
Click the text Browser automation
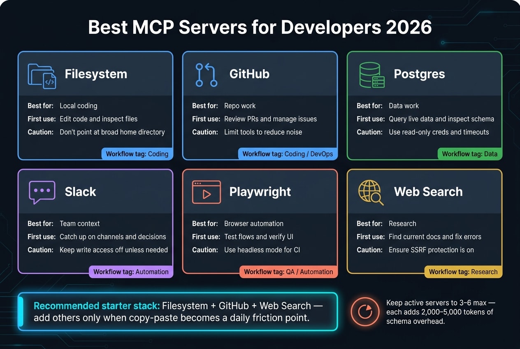(254, 223)
